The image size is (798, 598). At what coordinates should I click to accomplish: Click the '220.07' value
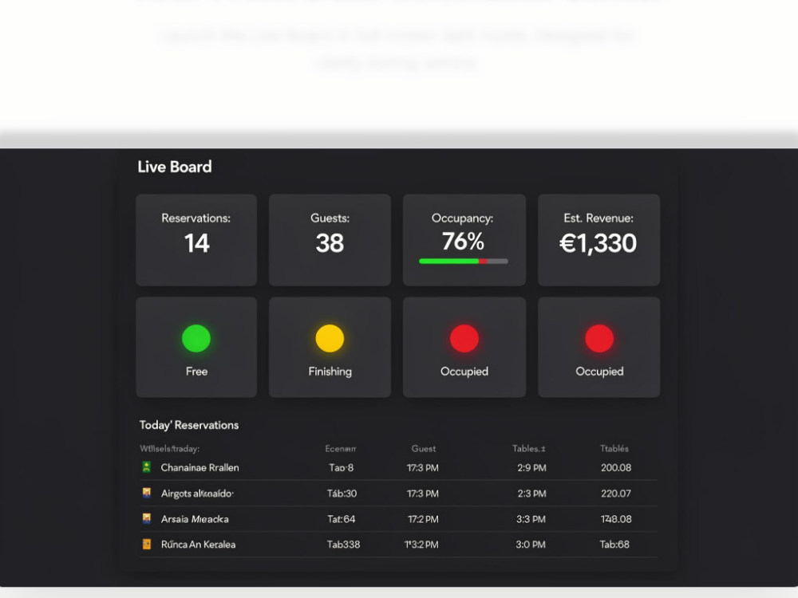tap(616, 494)
